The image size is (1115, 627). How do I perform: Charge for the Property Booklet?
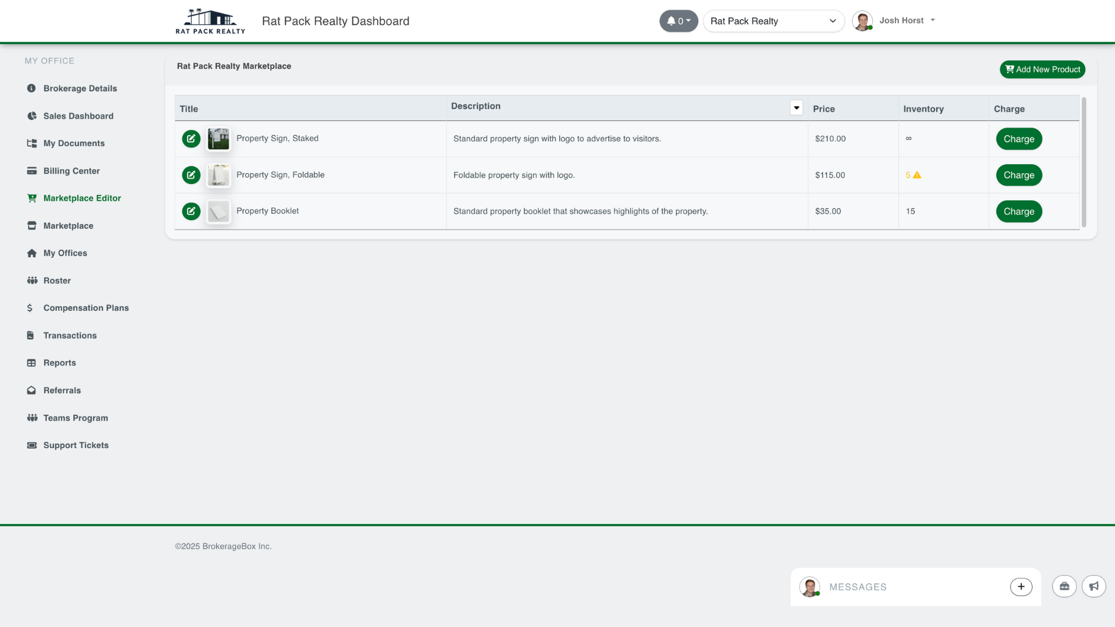pos(1019,211)
